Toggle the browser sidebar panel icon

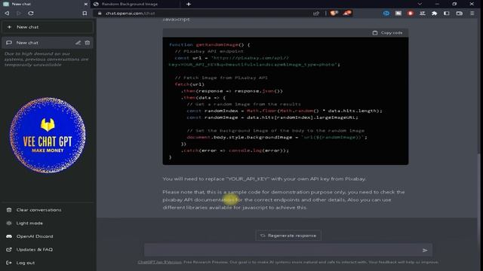(447, 14)
